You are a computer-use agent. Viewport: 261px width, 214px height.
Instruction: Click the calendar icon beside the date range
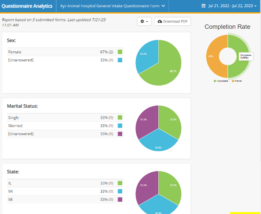tap(203, 6)
